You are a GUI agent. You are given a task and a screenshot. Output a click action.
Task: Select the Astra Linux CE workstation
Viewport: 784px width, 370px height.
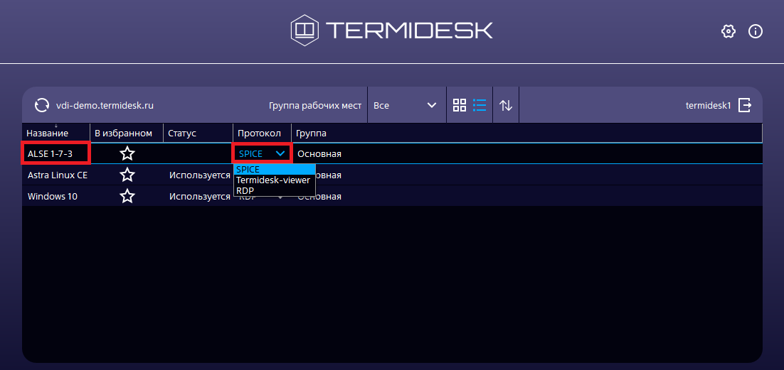(58, 175)
